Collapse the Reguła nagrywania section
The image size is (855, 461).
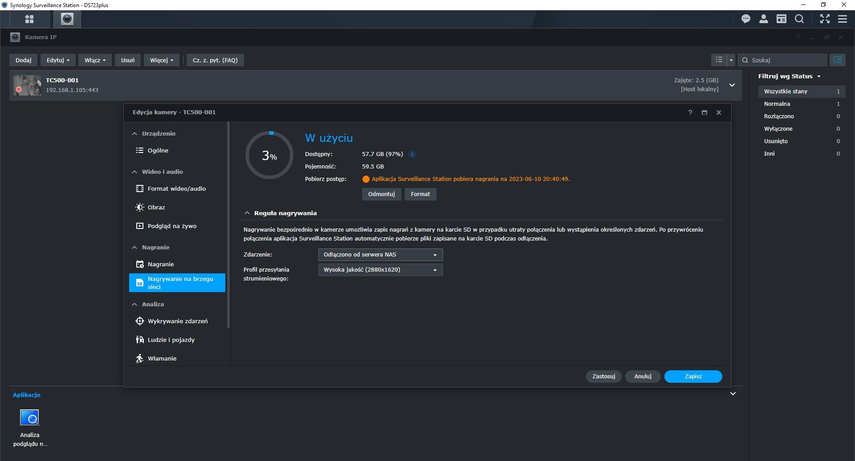click(247, 213)
